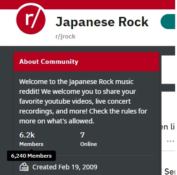Screen dimensions: 177x175
Task: Click the r/ subreddit logo icon
Action: coord(31,19)
